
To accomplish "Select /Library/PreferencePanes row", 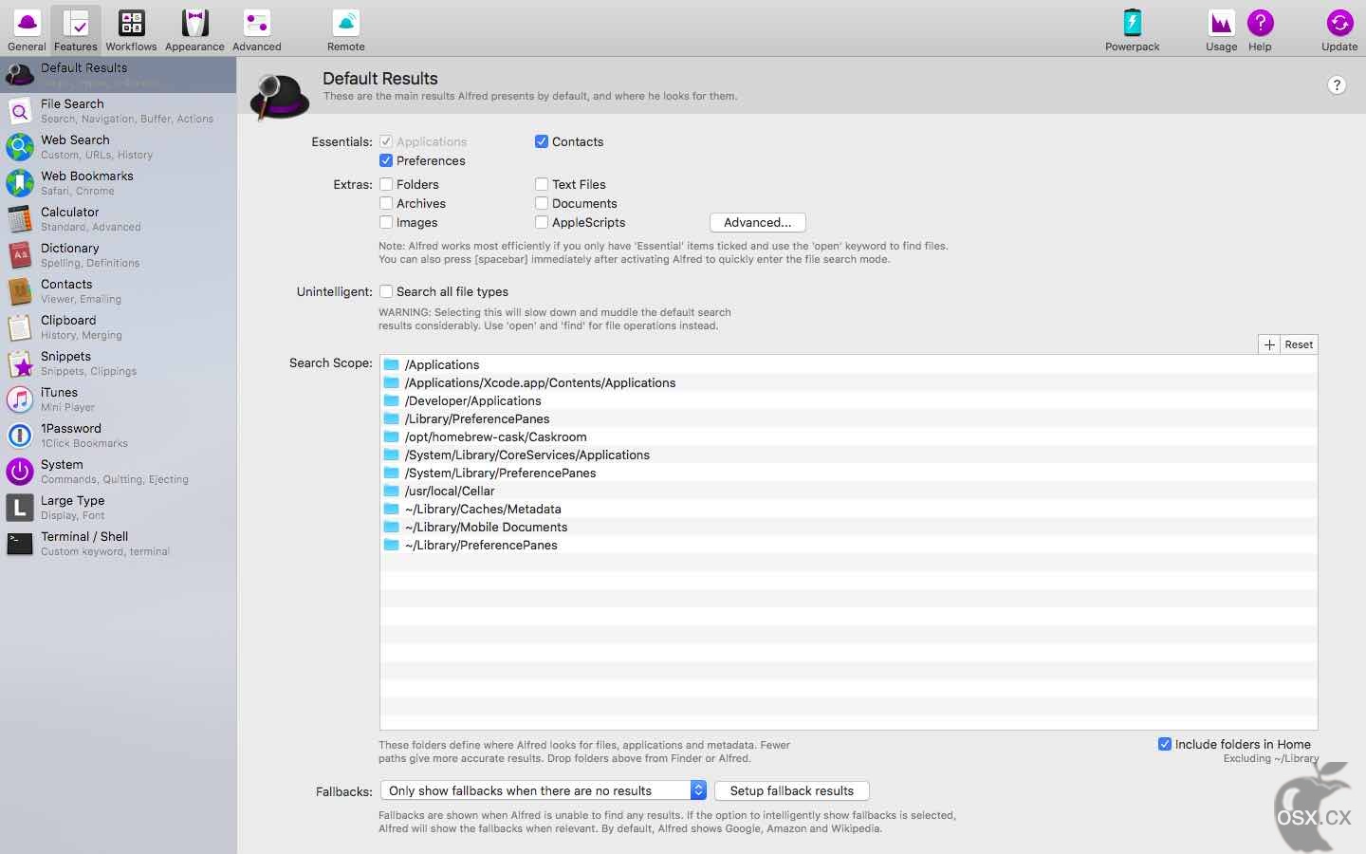I will (848, 418).
